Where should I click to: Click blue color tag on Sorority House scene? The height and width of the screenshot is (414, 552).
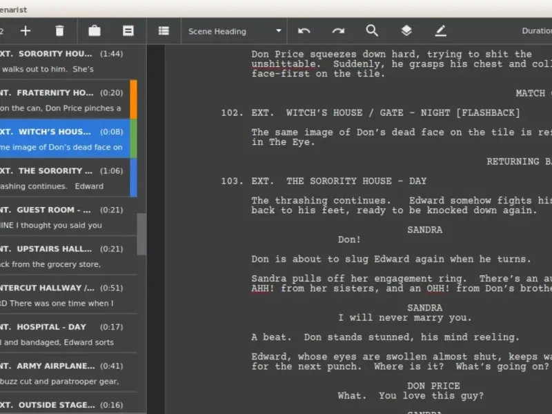133,178
